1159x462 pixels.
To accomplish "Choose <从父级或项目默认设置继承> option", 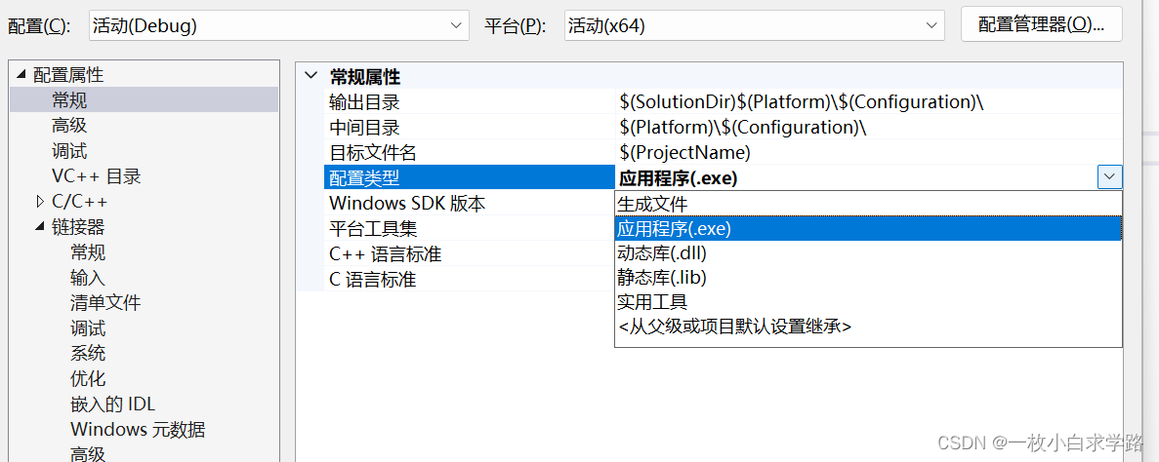I will click(x=868, y=327).
